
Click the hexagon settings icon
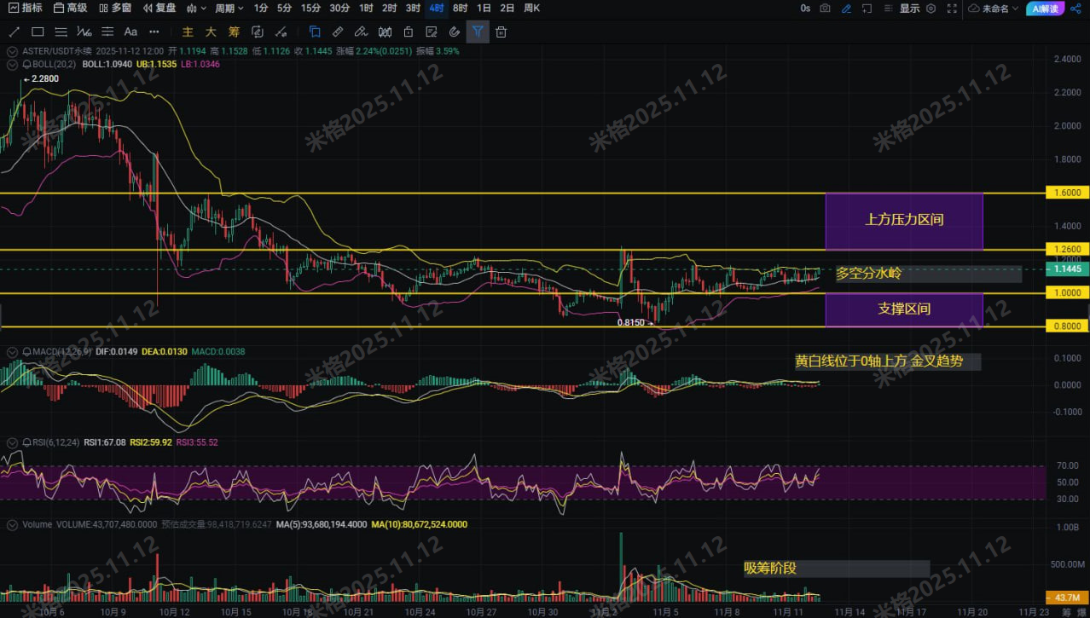tap(931, 8)
